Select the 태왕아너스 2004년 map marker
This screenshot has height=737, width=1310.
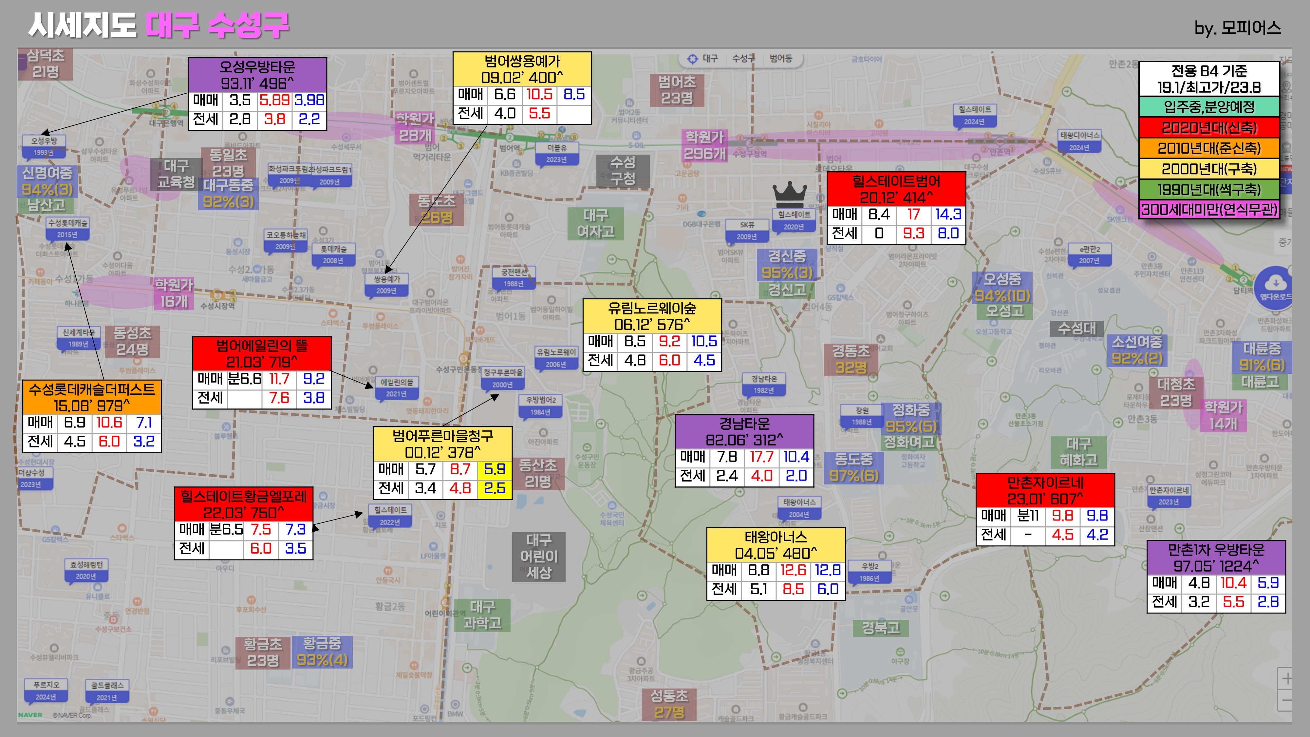(799, 508)
